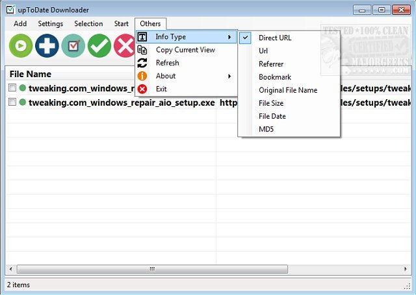Image resolution: width=416 pixels, height=295 pixels.
Task: Click the red Exit circle icon
Action: pyautogui.click(x=142, y=89)
